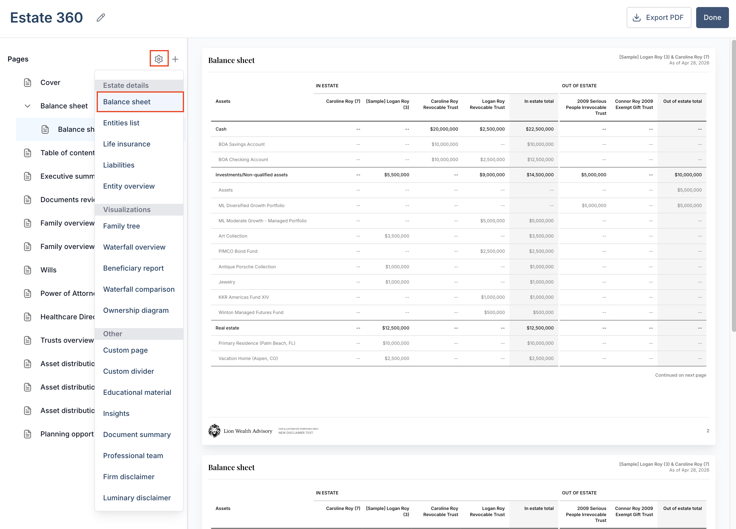Click the plus icon to add a page
Viewport: 736px width, 529px height.
175,59
